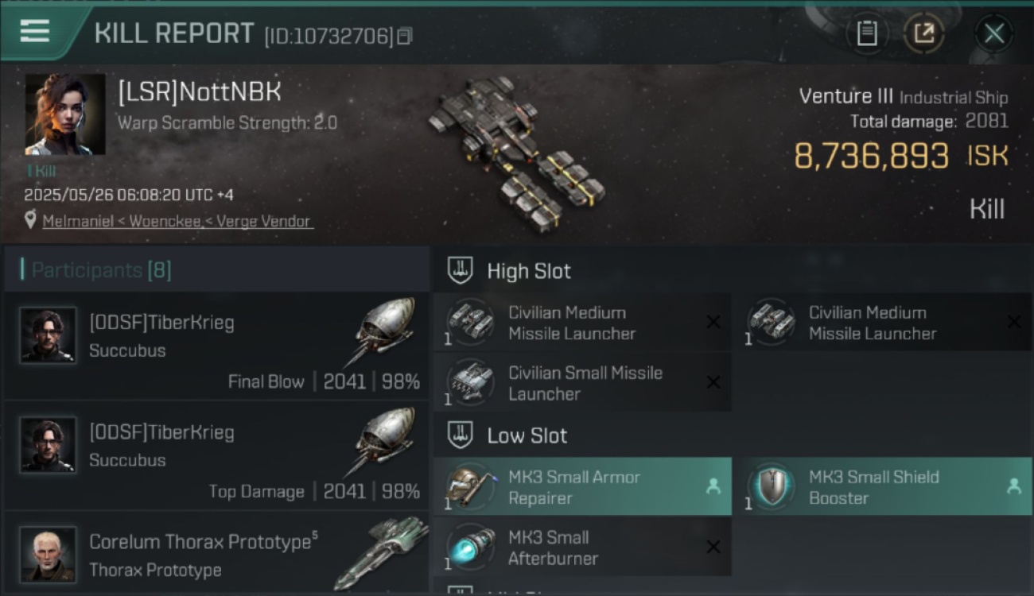Open the hamburger menu icon

[35, 32]
